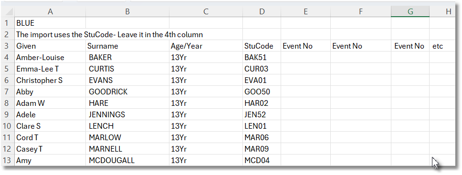
Task: Select highlighted column G header
Action: [410, 11]
